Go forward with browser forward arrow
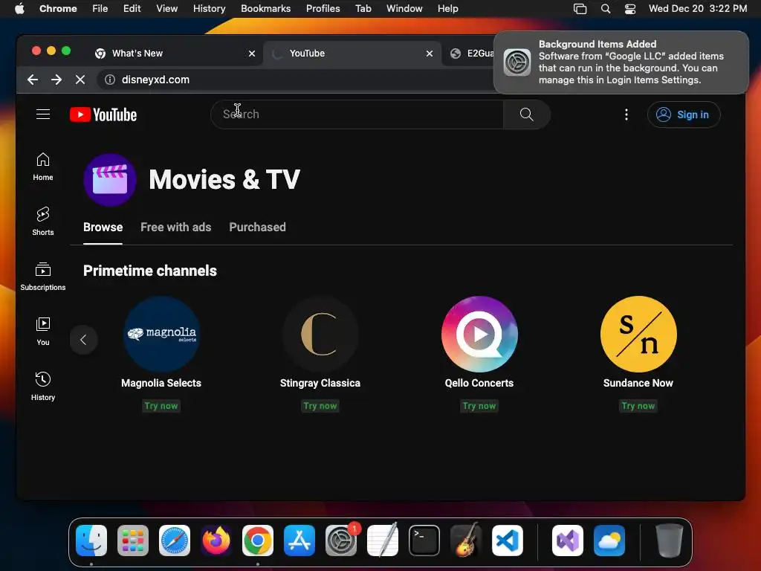 56,80
